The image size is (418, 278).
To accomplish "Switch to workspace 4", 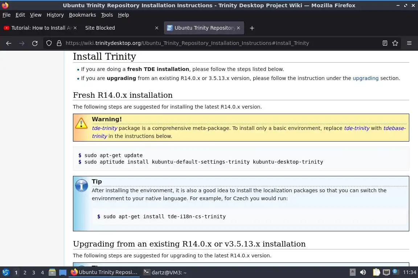I will (42, 273).
